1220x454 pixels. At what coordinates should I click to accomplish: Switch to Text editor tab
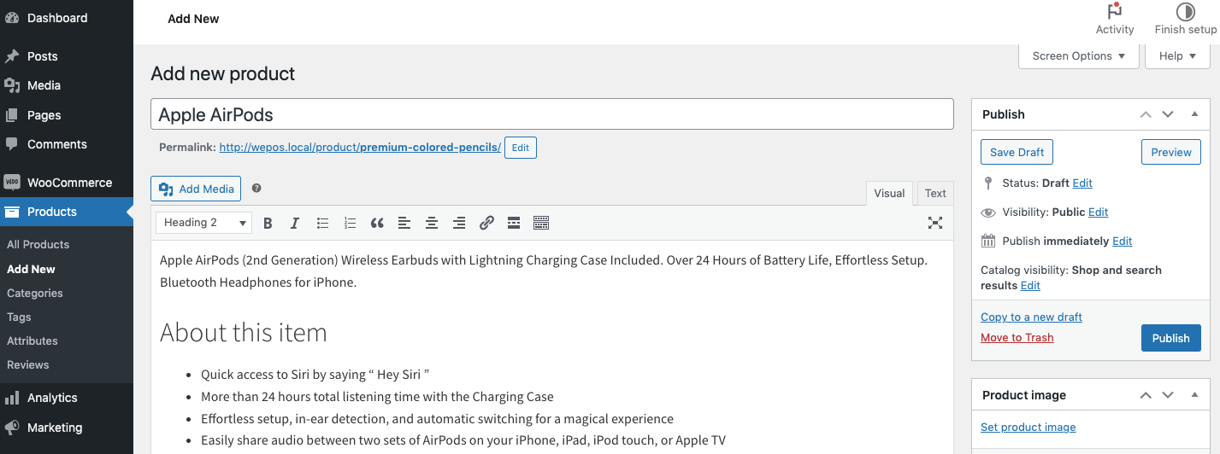[935, 194]
